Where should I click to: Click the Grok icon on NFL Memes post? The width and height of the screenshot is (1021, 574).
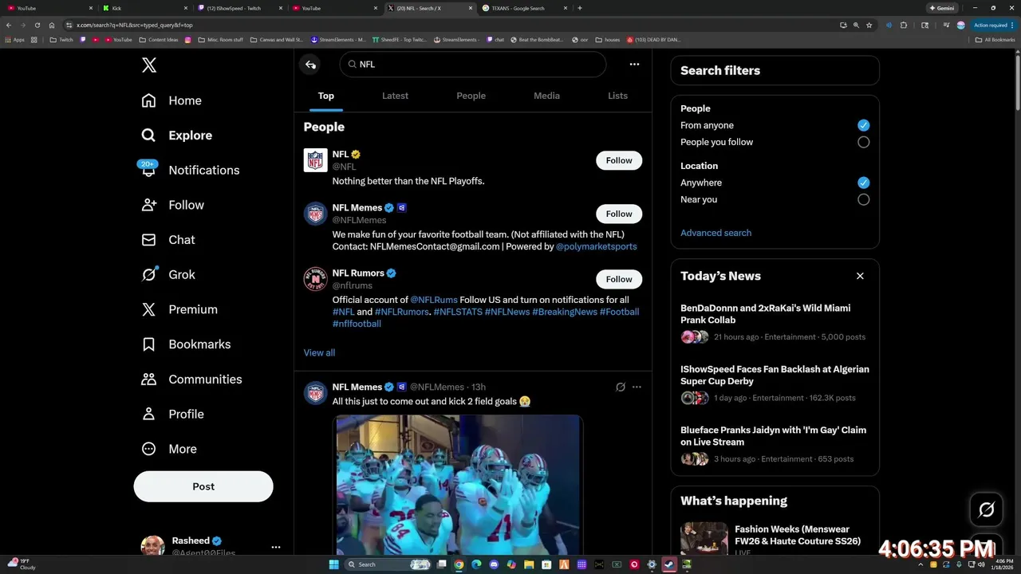click(x=620, y=387)
